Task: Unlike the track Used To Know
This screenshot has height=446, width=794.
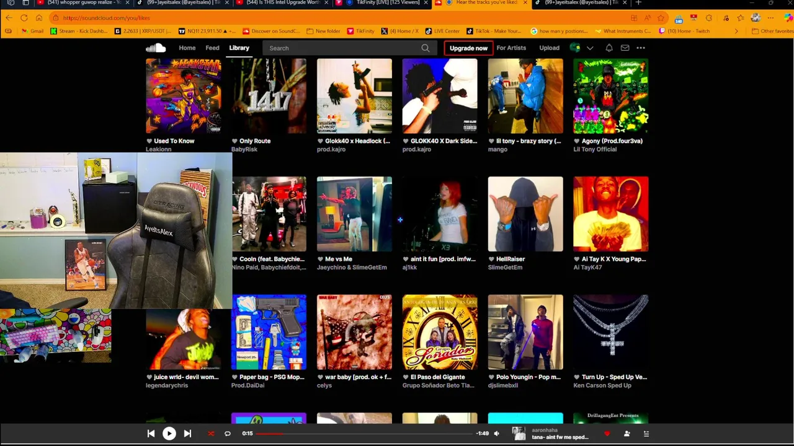Action: 149,141
